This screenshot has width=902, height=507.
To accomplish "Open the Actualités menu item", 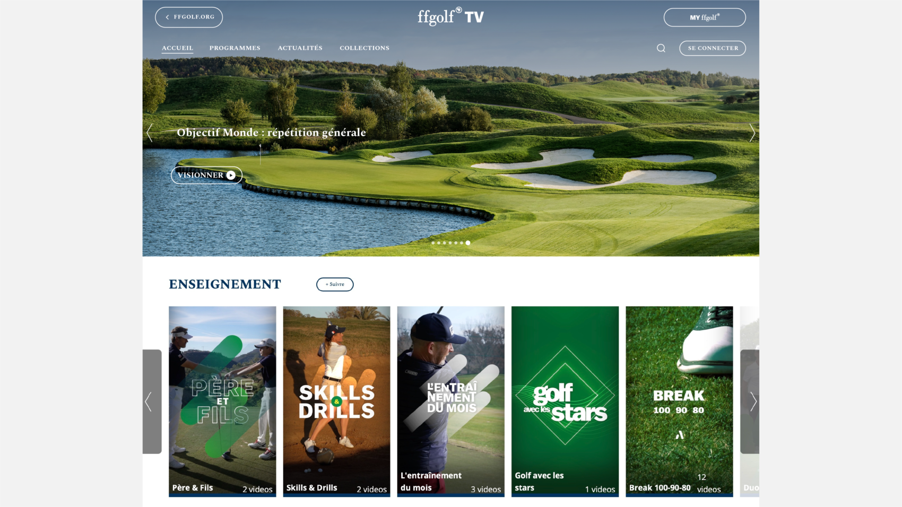I will click(300, 48).
